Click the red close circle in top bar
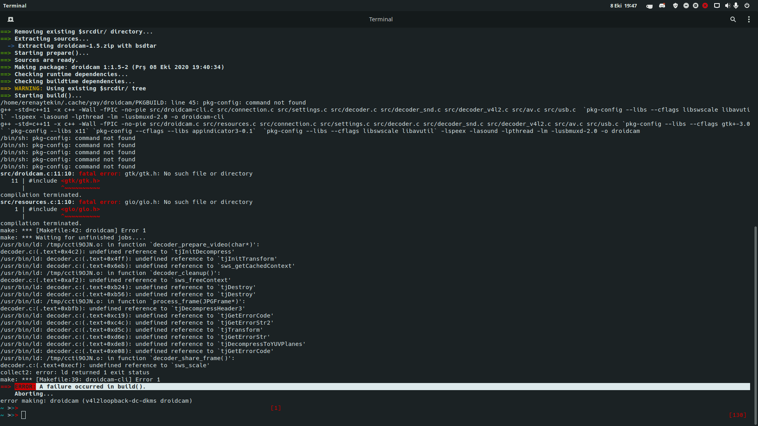 tap(705, 6)
